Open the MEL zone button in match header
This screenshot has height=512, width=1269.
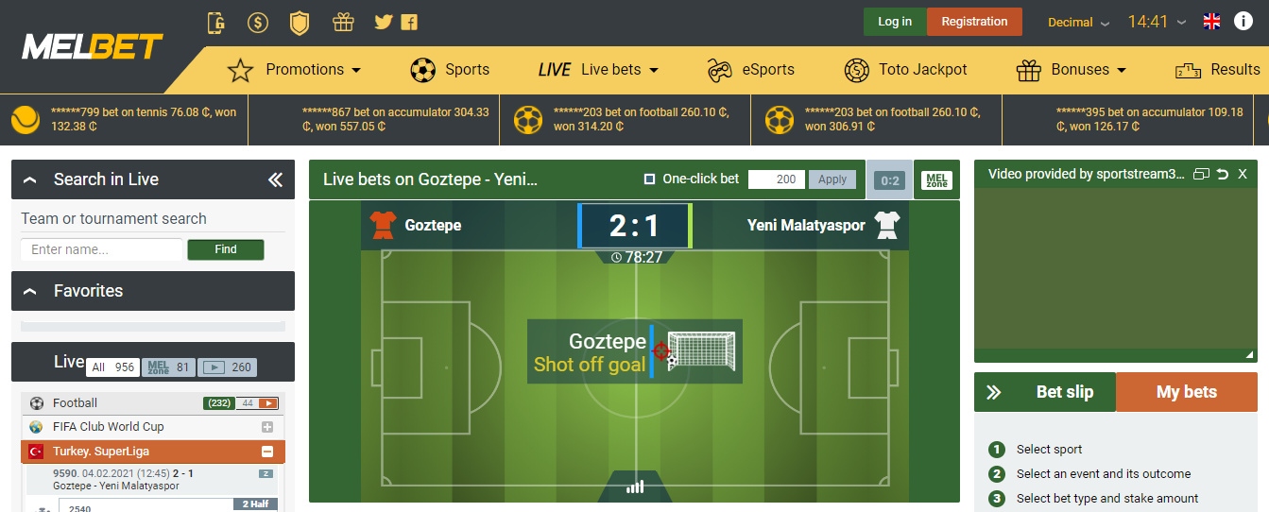(936, 179)
